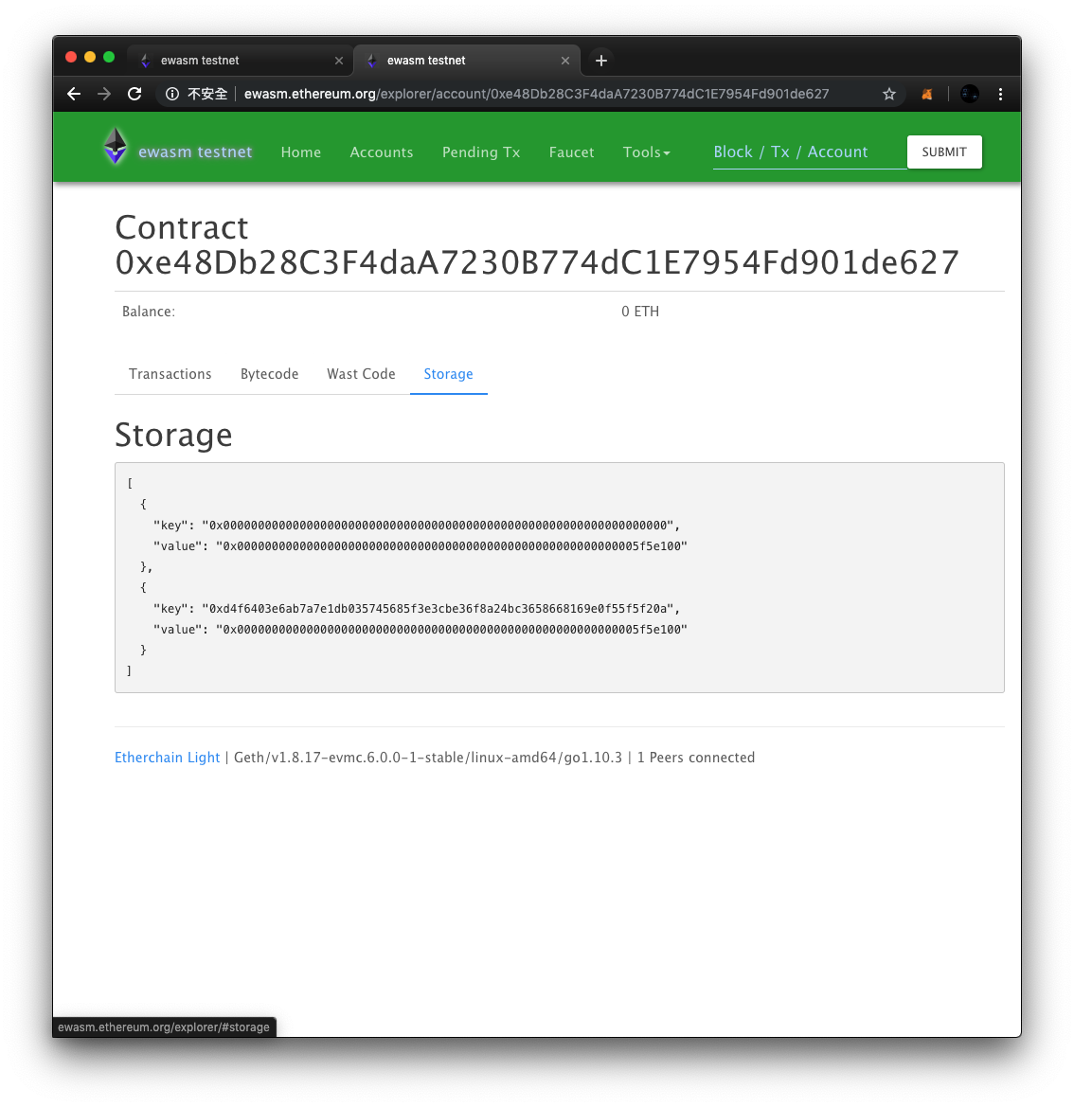Bookmark page using the star icon
Screen dimensions: 1074x1107
(x=889, y=94)
